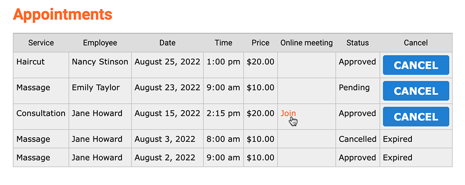Click the Expired text for August 3 massage

tap(398, 139)
